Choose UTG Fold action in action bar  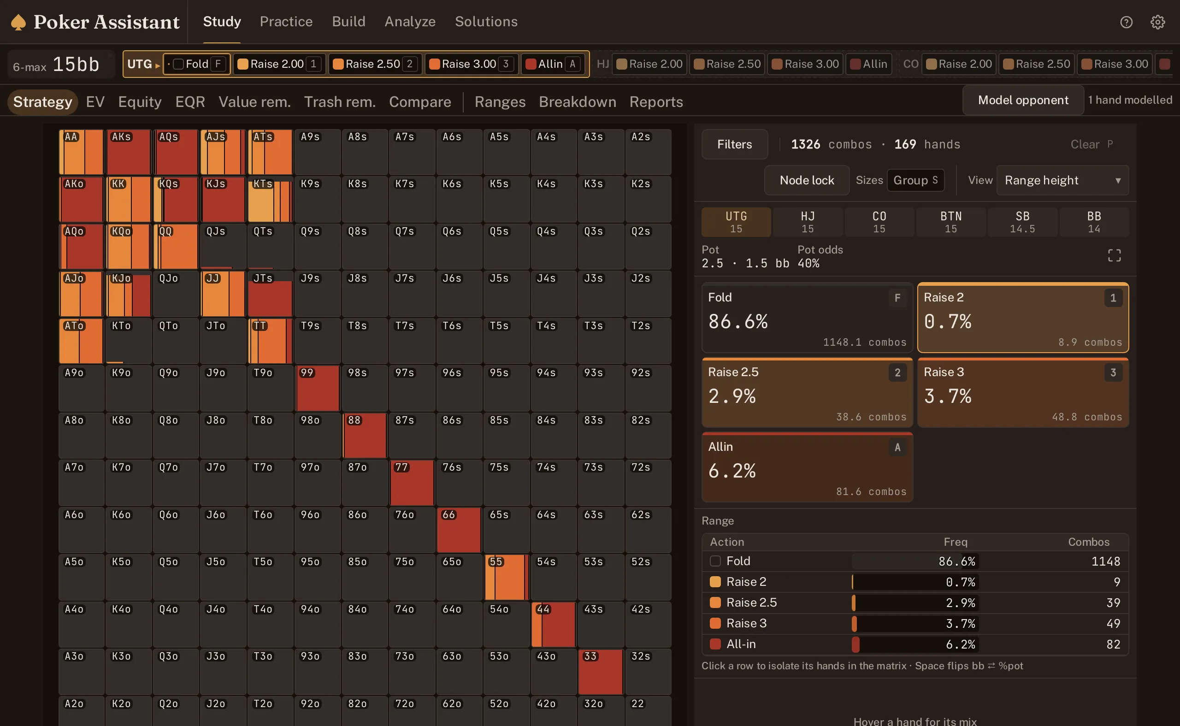197,65
